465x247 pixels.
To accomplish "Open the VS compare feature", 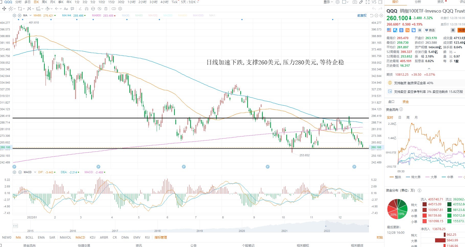I will pyautogui.click(x=374, y=2).
